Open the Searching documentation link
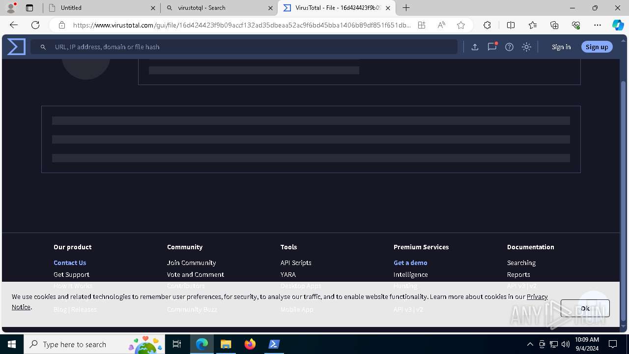The image size is (629, 354). [521, 263]
